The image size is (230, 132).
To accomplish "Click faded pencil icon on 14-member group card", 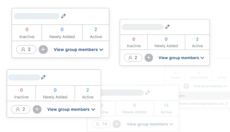I will point(147,93).
